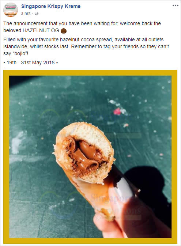Open the doughnut photo by its hazelnut filling

(x=86, y=155)
